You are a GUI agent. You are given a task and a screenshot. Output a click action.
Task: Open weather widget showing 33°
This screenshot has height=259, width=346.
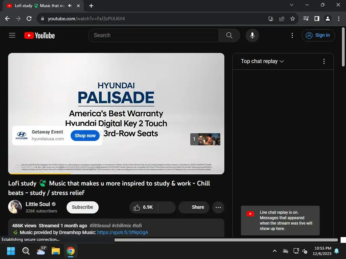[x=41, y=251]
